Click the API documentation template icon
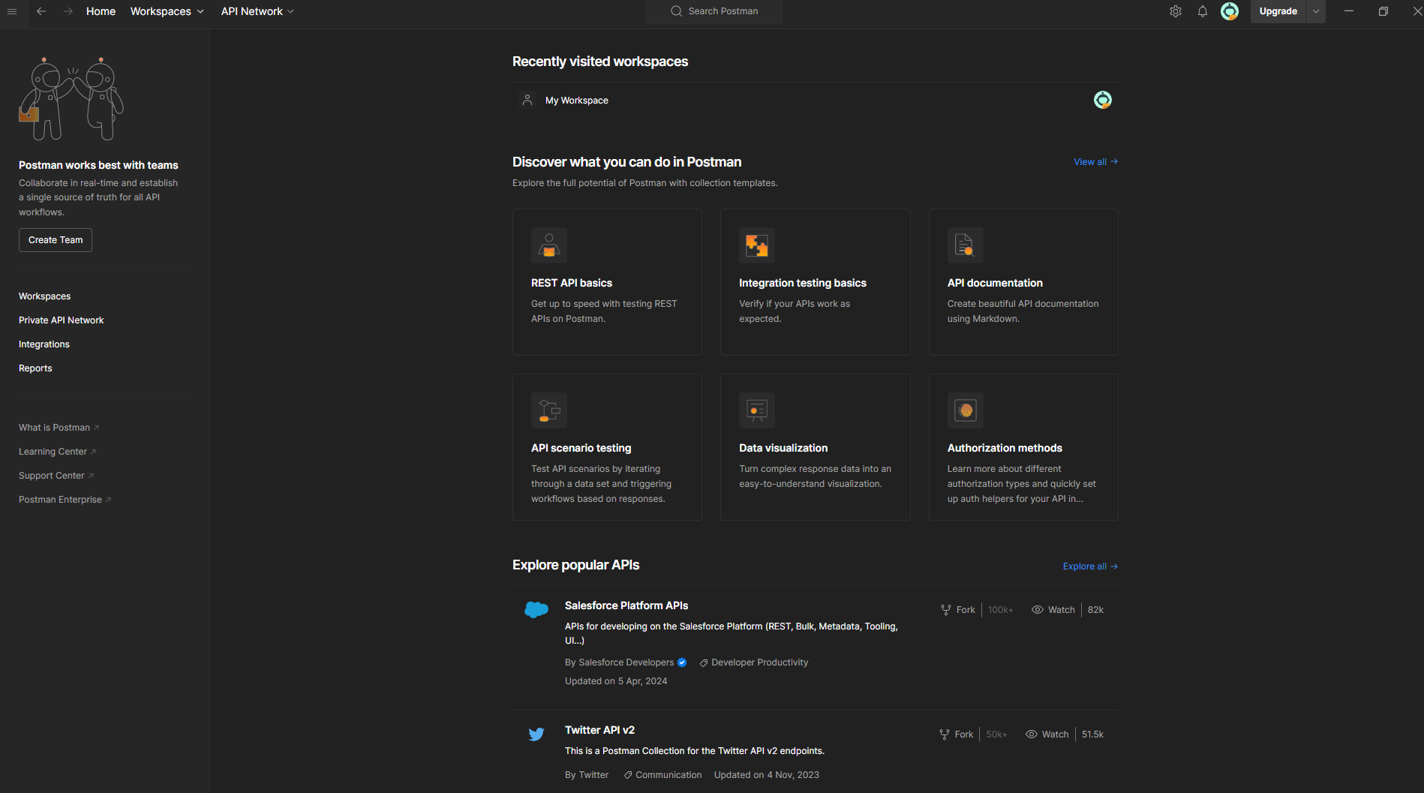Viewport: 1424px width, 793px height. pyautogui.click(x=966, y=245)
